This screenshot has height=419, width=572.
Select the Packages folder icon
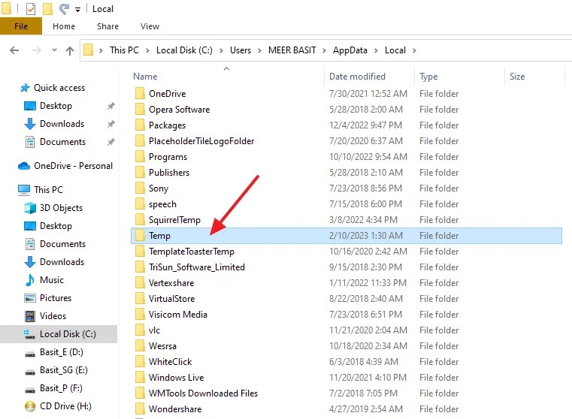click(140, 125)
